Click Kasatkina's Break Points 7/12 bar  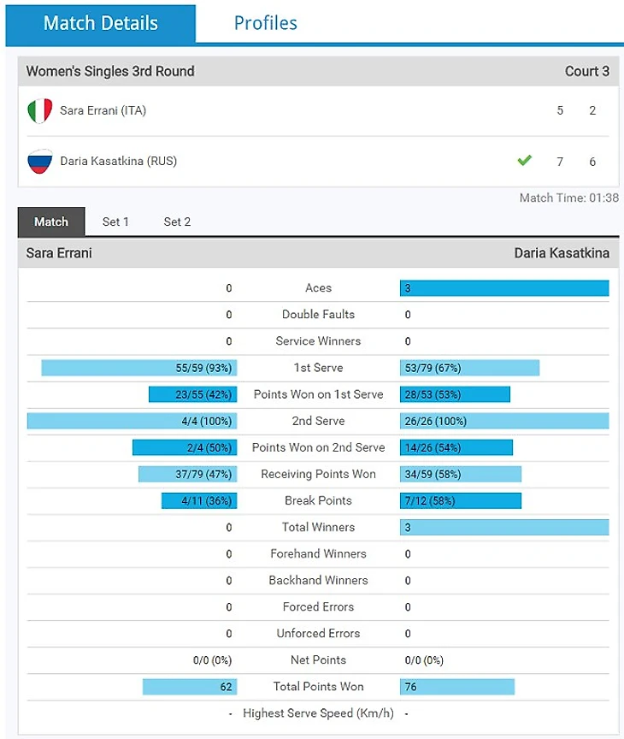[460, 500]
